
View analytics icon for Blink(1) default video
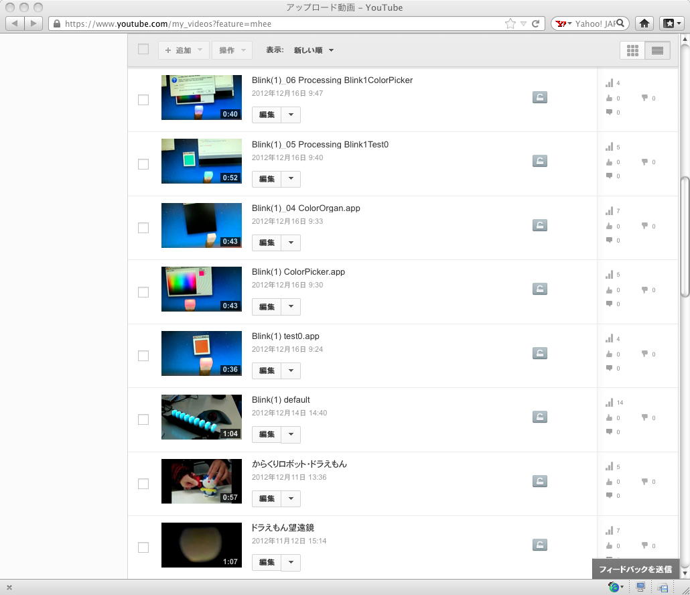click(610, 402)
